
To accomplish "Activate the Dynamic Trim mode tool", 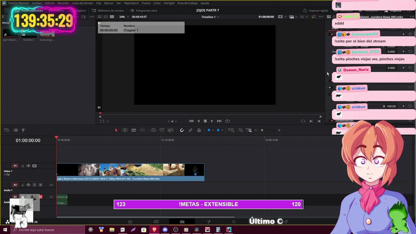I will 134,130.
